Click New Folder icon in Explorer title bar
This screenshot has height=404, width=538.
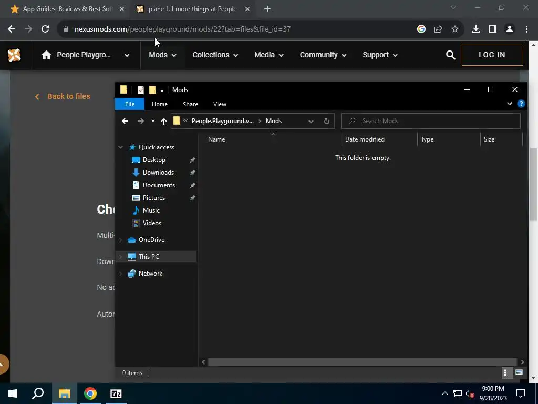[x=152, y=89]
